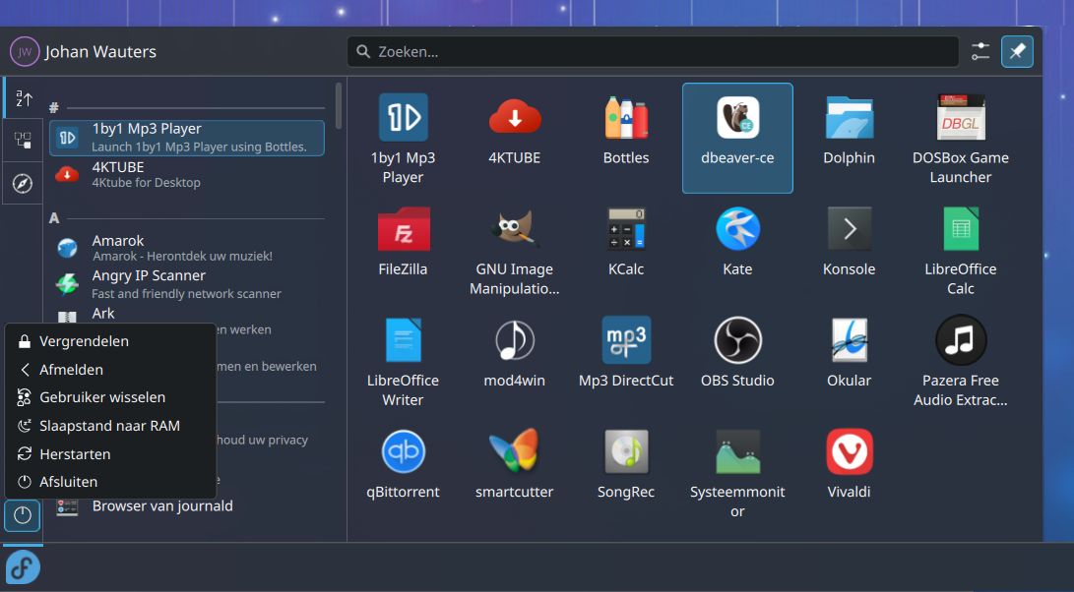Select Herstarten from the power menu

[75, 454]
